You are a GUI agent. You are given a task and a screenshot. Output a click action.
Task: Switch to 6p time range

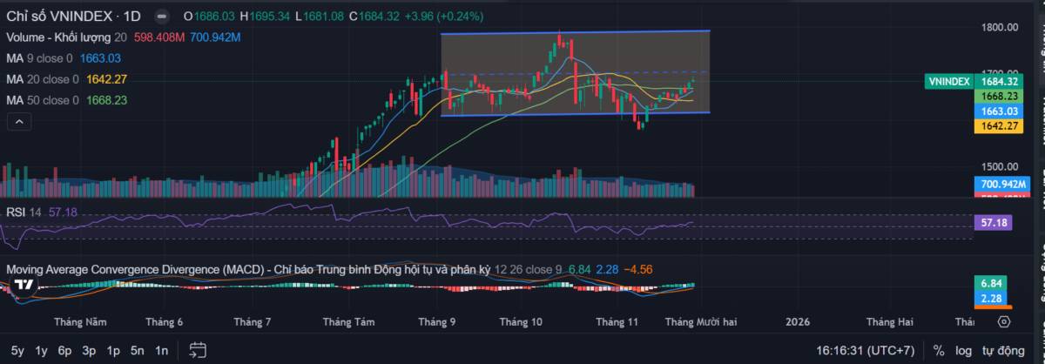pos(64,350)
